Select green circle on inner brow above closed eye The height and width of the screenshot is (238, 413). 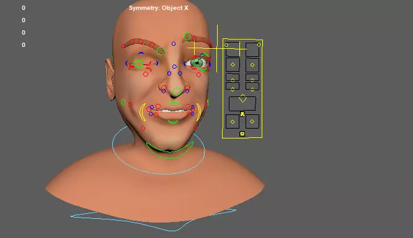pos(161,51)
